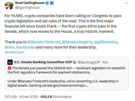135x101 pixels.
Task: Click the Brad Garlinghouse display name
Action: [x=30, y=3]
